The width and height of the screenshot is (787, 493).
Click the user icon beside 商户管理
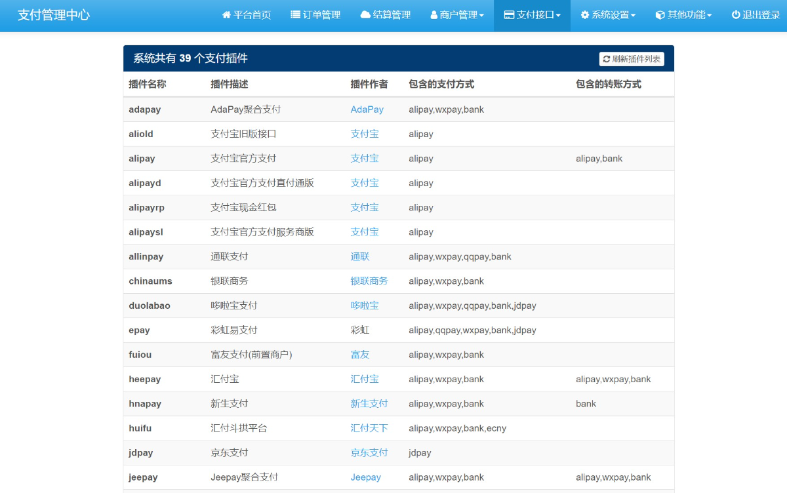click(x=434, y=15)
